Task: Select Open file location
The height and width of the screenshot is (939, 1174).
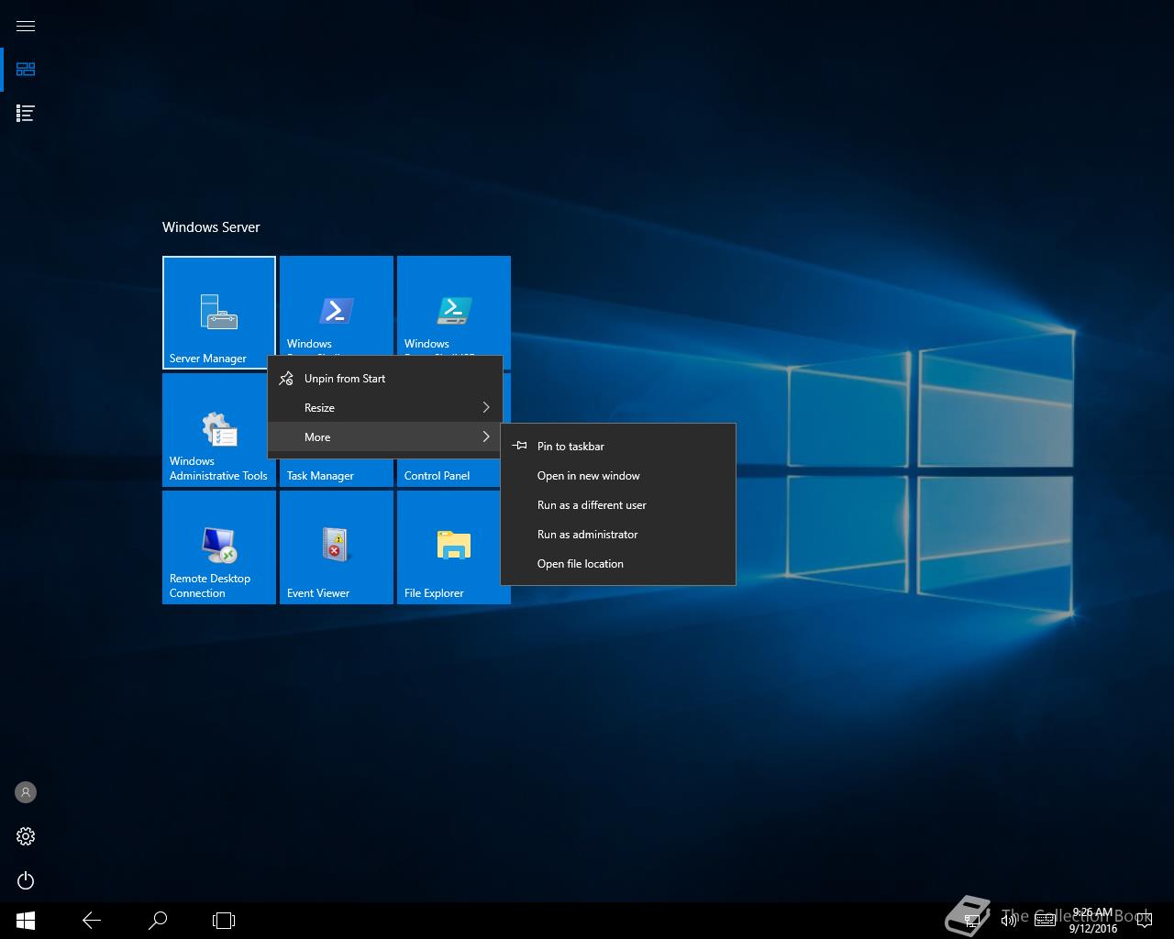Action: [x=618, y=563]
